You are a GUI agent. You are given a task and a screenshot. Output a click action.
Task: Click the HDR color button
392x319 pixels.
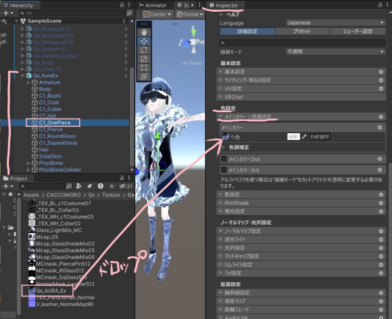coord(293,137)
